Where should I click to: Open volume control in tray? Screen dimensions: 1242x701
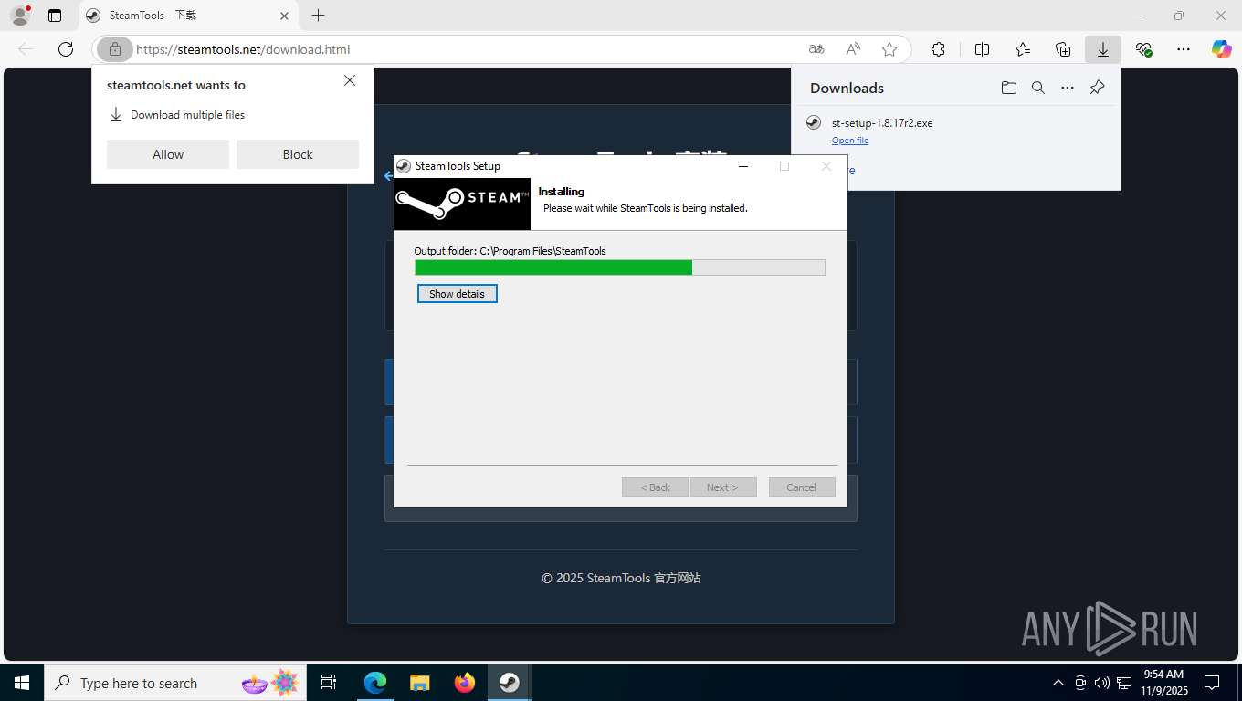tap(1101, 683)
